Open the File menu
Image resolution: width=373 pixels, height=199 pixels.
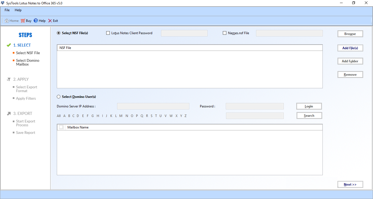(7, 10)
